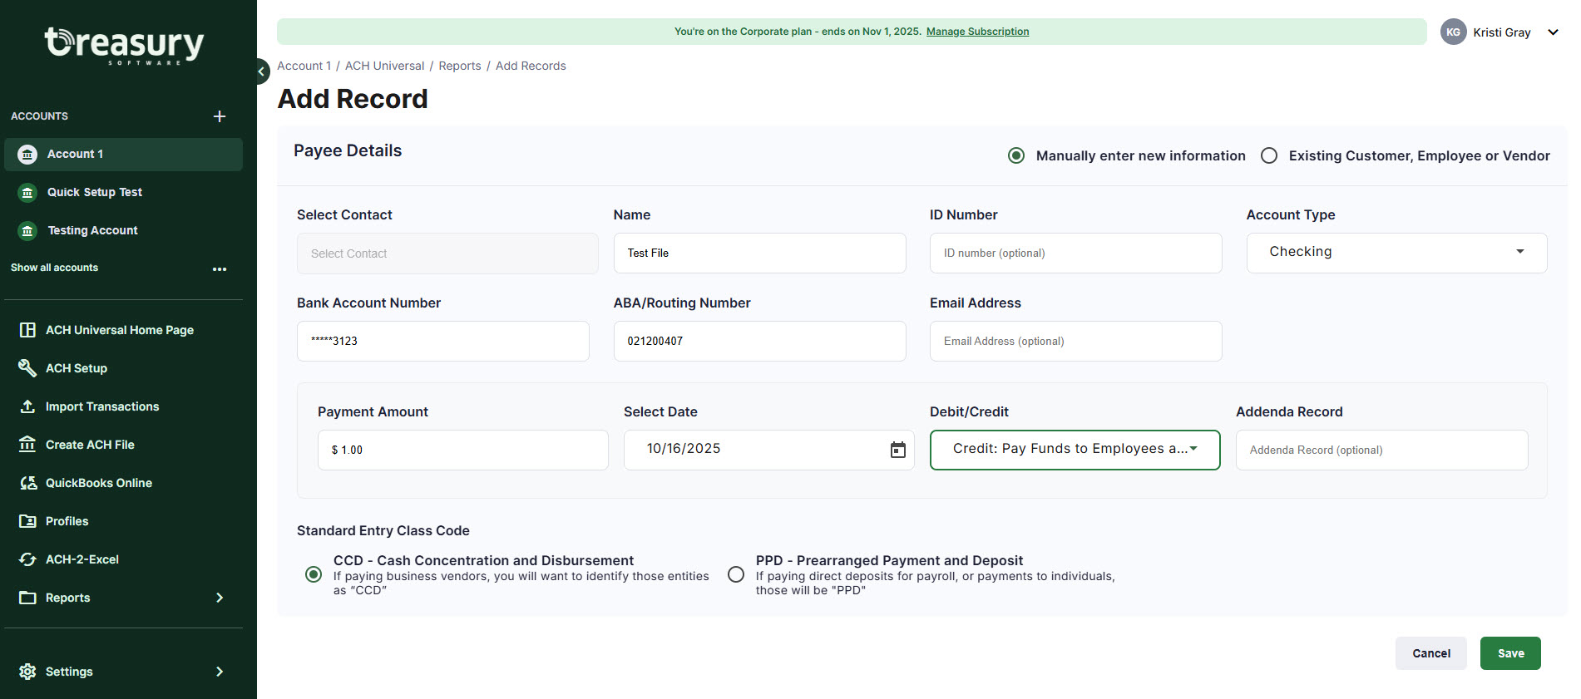Collapse the sidebar with the arrow button

(x=262, y=71)
